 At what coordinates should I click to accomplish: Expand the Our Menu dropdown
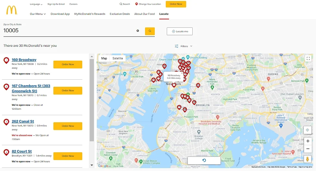pos(38,14)
